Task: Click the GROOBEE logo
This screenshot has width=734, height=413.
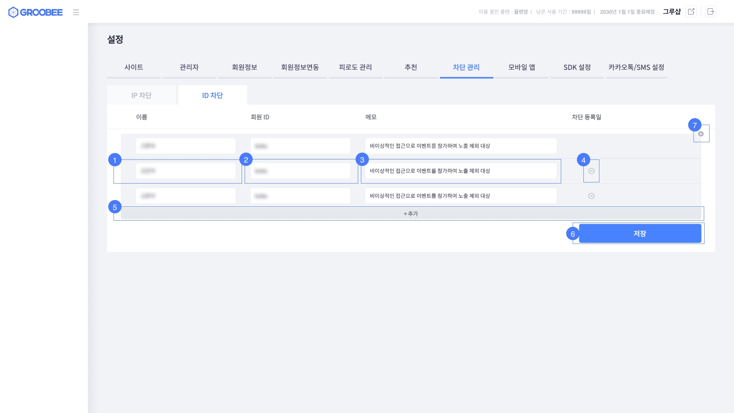Action: [36, 12]
